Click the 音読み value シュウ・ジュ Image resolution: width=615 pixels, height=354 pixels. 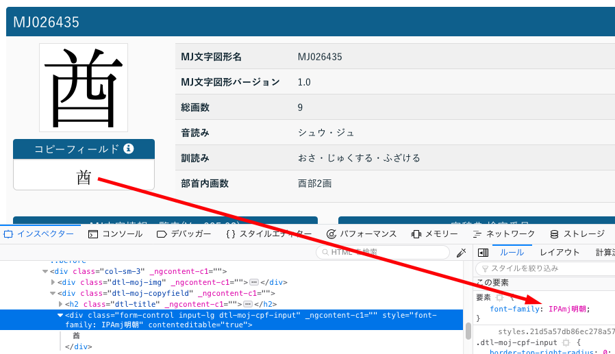(x=326, y=133)
